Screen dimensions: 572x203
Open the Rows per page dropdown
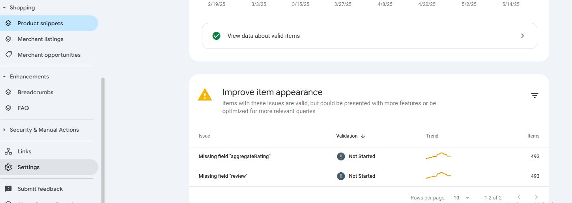(x=462, y=197)
